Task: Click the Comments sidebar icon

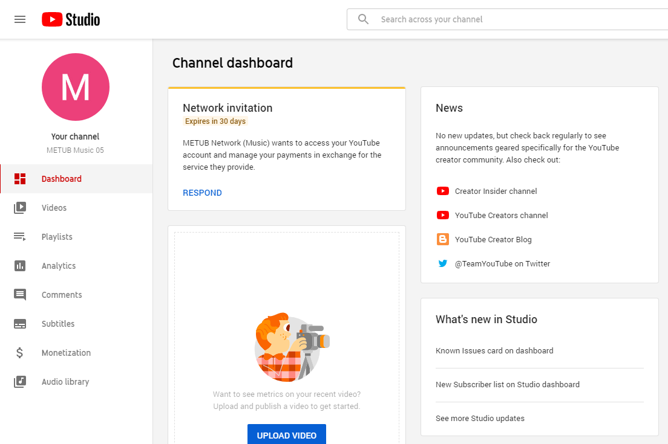Action: coord(20,295)
